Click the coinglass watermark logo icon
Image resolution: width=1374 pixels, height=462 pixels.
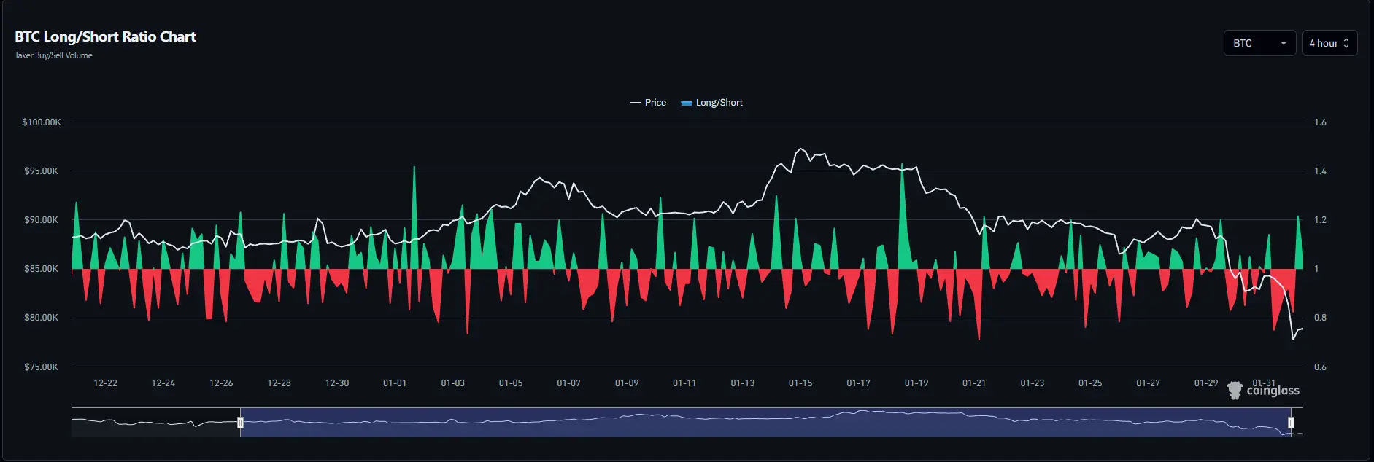[1235, 391]
